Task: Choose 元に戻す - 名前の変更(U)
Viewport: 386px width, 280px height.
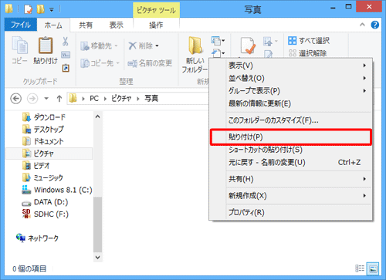Action: (x=291, y=163)
